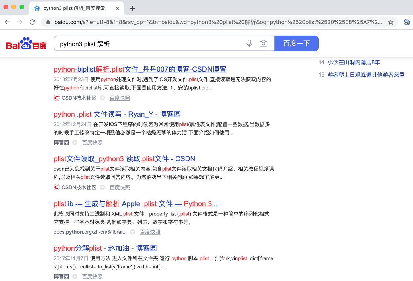
Task: Click the padlock icon in address bar
Action: [48, 22]
